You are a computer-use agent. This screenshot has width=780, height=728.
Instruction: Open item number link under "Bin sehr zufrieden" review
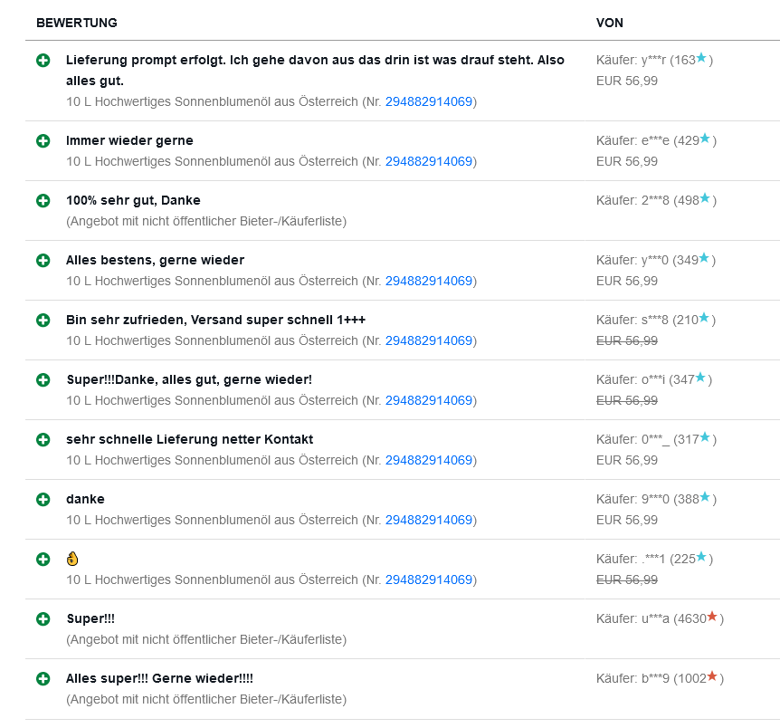(x=429, y=340)
